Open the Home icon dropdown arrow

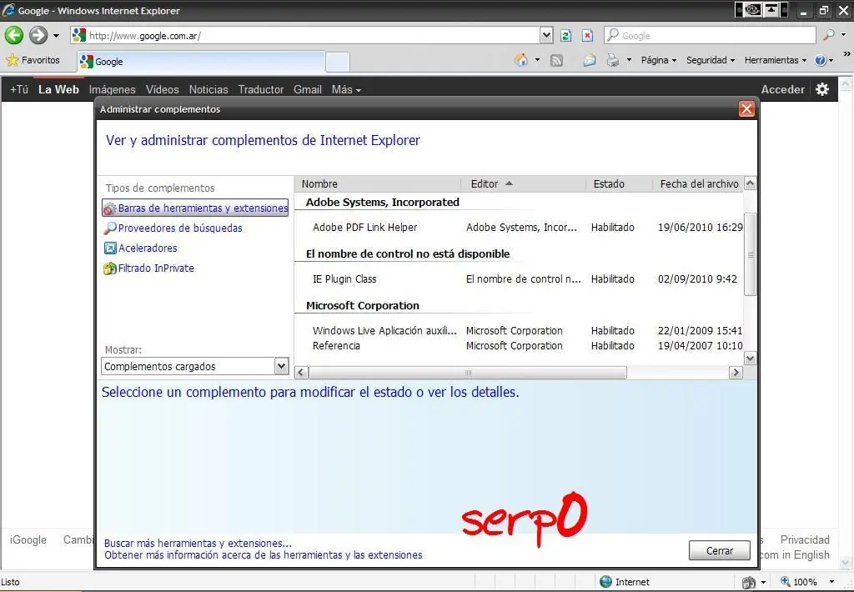click(537, 60)
